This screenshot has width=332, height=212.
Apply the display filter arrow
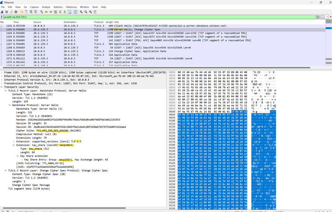coord(322,17)
